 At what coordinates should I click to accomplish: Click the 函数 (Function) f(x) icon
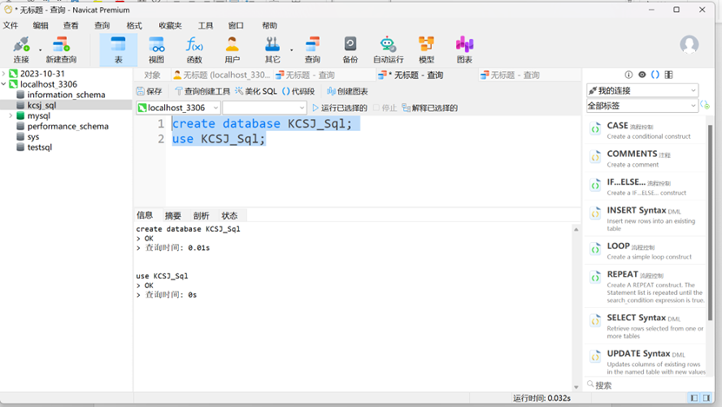click(194, 49)
